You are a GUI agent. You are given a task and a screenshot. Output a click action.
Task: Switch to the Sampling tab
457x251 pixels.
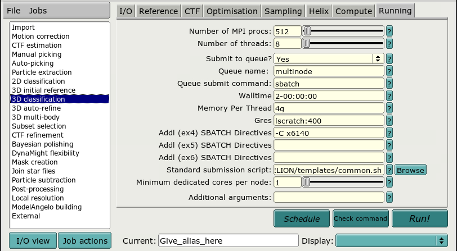[283, 11]
